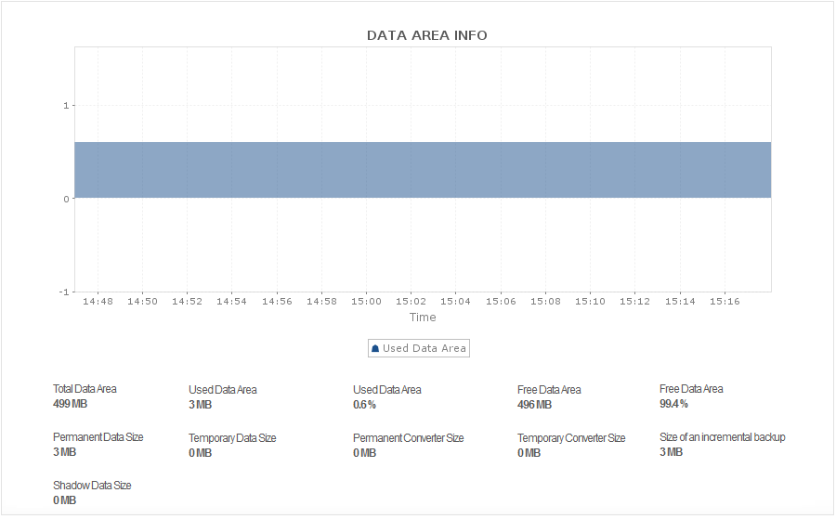Click the Used Data Area 0.6% value

(x=364, y=405)
